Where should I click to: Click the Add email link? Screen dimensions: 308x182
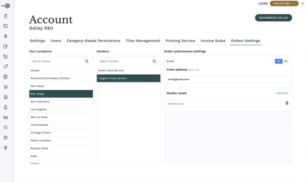282,93
